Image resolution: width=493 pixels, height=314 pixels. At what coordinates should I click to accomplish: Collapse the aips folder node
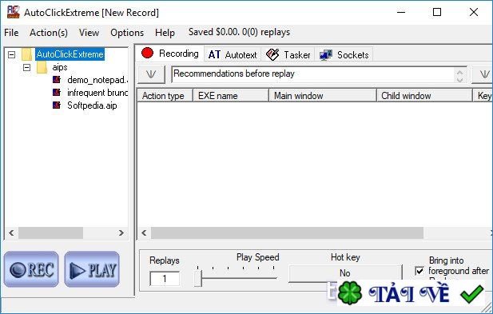coord(26,67)
